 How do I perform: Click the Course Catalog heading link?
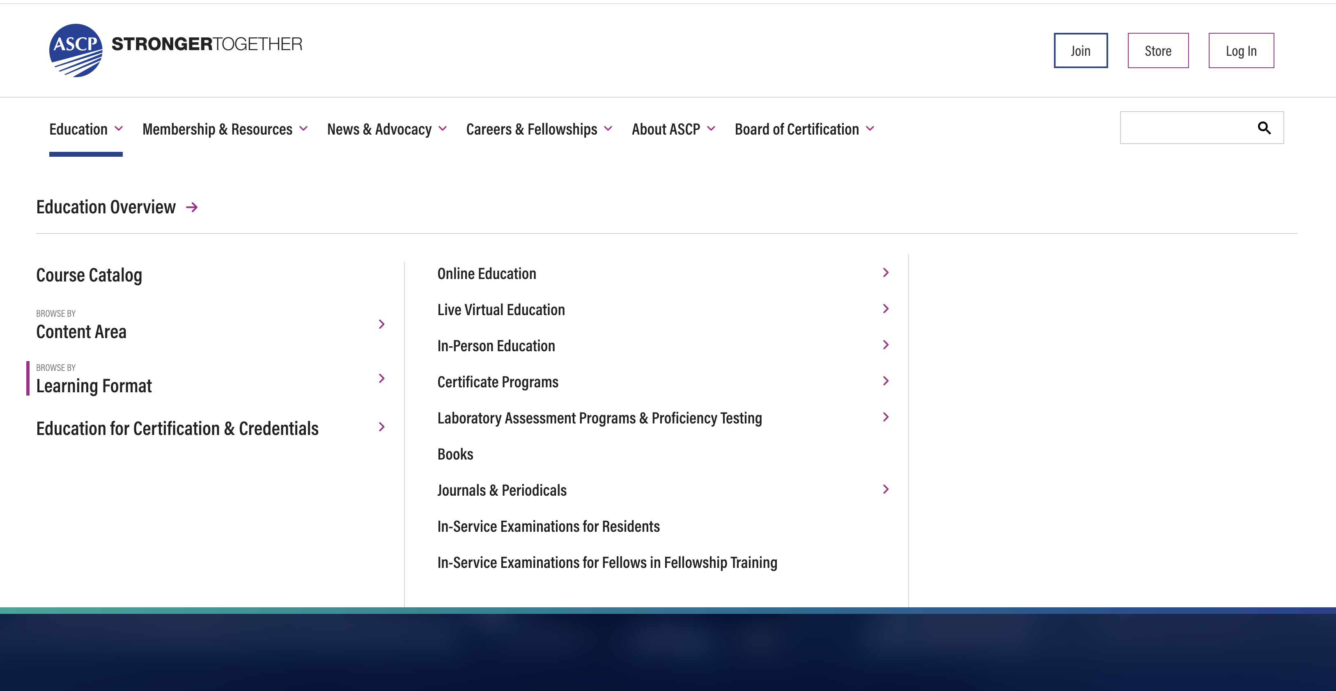pos(89,275)
